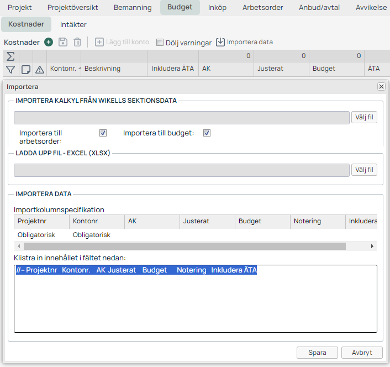Image resolution: width=390 pixels, height=367 pixels.
Task: Uncheck Importera till budget
Action: [207, 133]
